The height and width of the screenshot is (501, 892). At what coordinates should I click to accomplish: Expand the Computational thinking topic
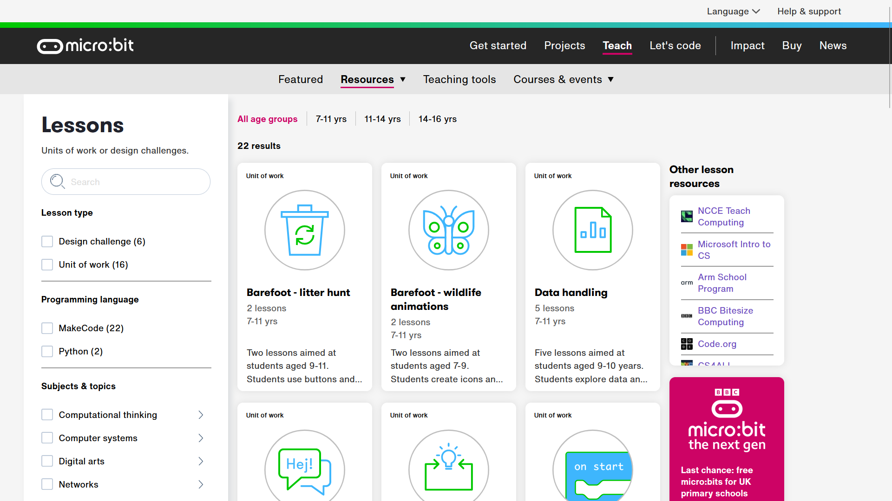point(201,414)
